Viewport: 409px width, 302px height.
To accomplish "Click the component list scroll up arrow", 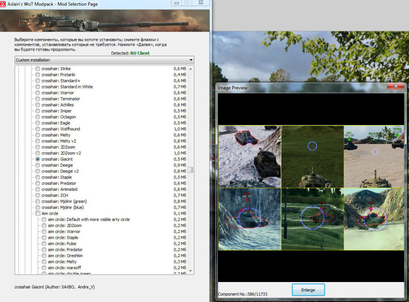I will pos(191,69).
